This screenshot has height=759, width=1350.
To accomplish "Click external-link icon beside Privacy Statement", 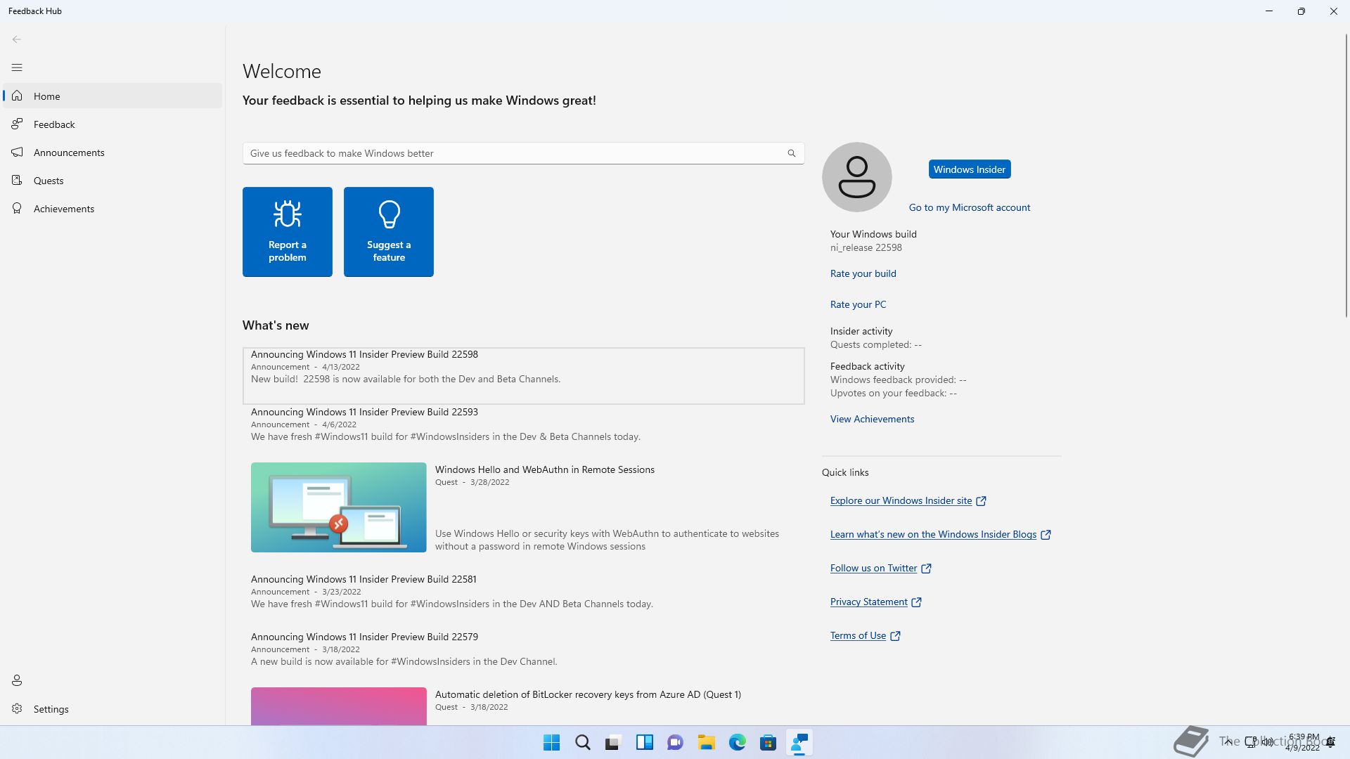I will [x=916, y=602].
